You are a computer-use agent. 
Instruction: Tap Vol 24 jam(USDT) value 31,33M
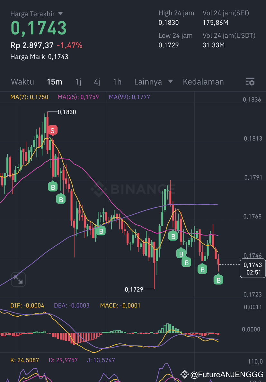(x=214, y=45)
